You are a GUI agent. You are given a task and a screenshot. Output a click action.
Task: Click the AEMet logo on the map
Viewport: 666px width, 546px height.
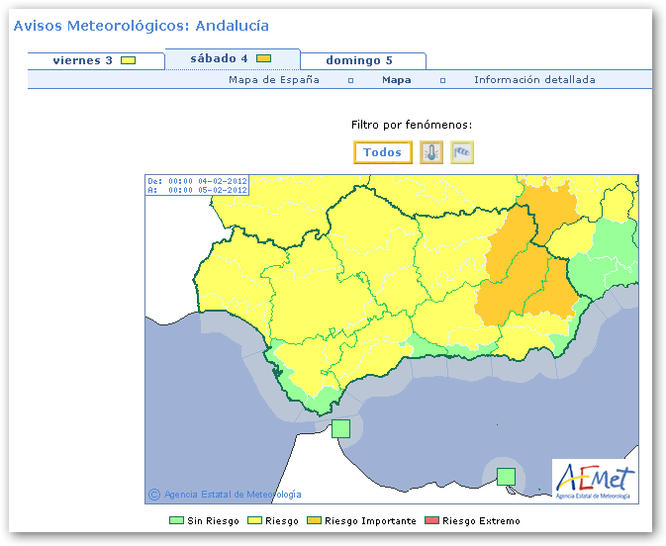(x=595, y=480)
